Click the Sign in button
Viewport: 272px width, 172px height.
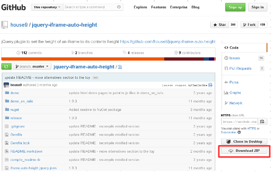258,7
